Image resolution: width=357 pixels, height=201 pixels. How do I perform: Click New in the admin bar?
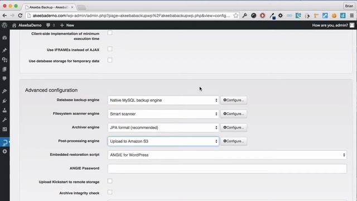[x=67, y=25]
